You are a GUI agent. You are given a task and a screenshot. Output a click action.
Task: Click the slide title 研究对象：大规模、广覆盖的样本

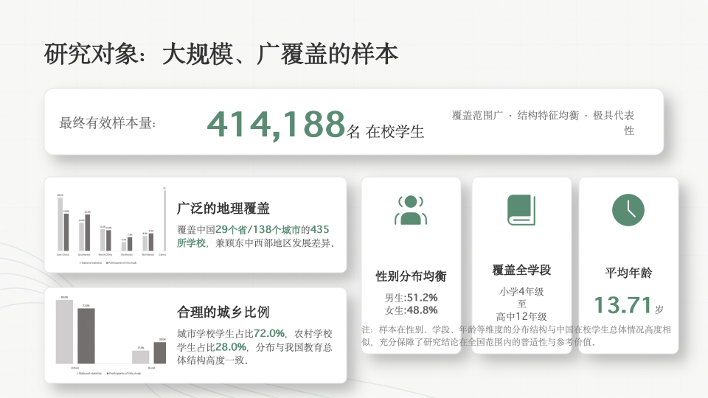pyautogui.click(x=221, y=54)
